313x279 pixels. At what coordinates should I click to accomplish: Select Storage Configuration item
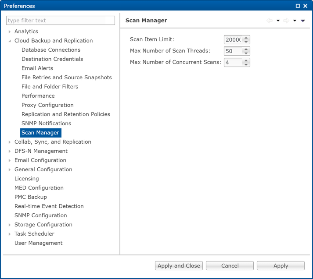coord(43,224)
